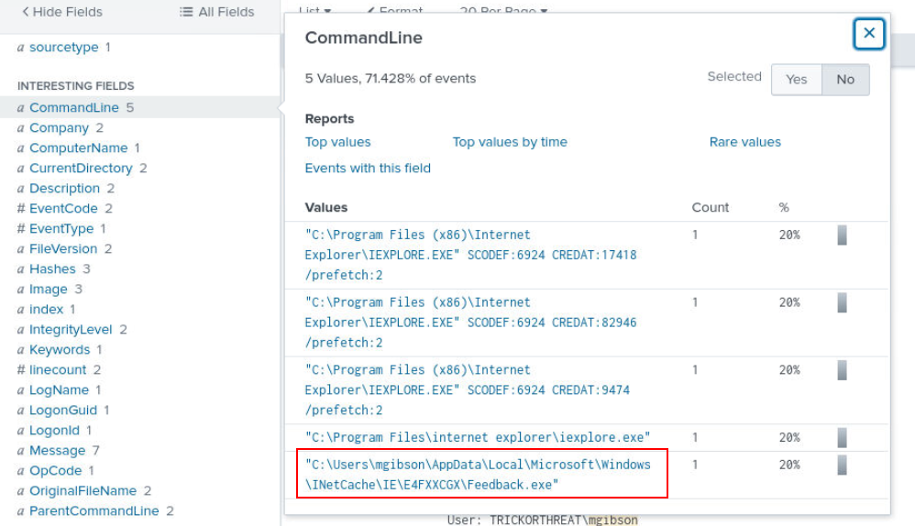
Task: Click the Hide Fields chevron
Action: coord(26,12)
